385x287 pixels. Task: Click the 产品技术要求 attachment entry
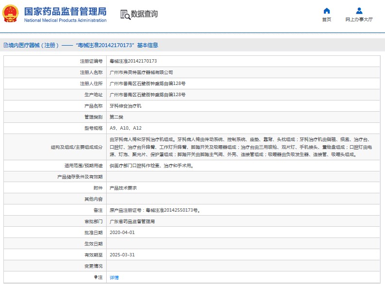pyautogui.click(x=124, y=187)
